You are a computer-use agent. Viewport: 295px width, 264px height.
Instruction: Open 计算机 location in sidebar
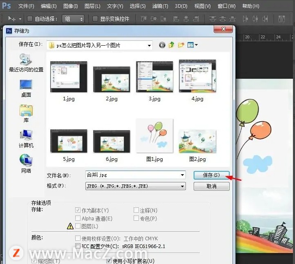pos(26,139)
